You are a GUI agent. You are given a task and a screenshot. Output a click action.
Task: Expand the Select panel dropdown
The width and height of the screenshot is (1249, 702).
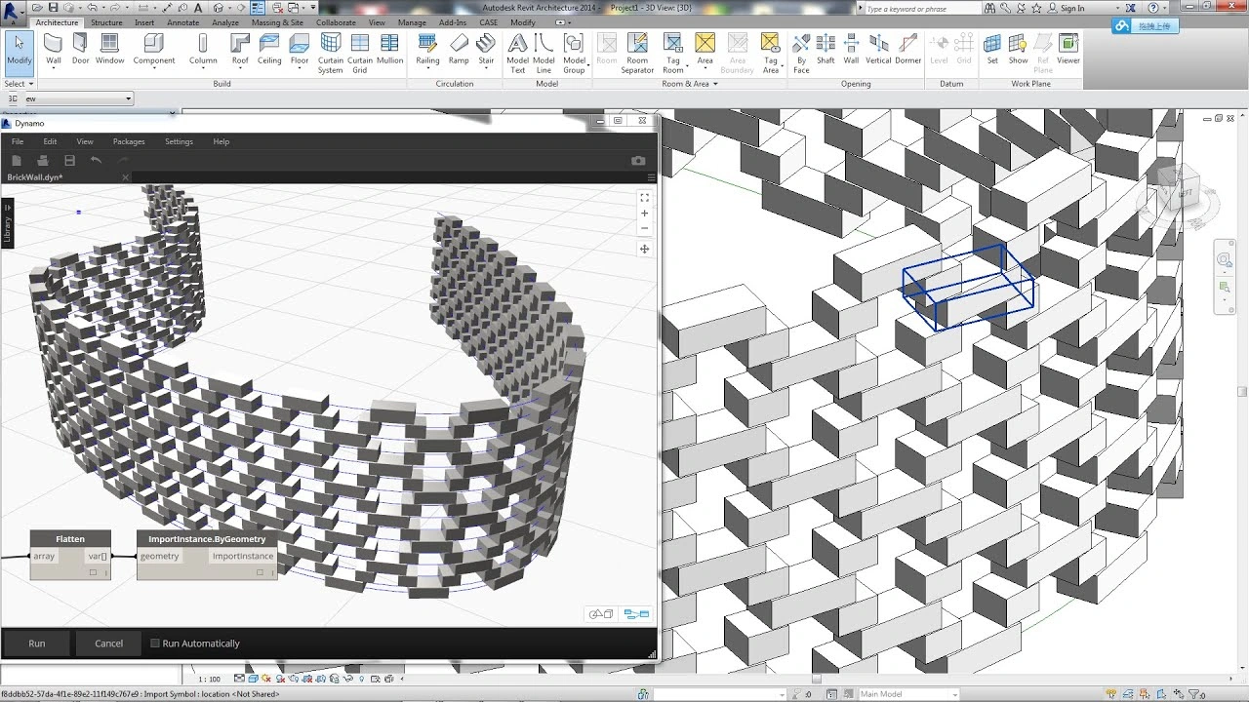point(20,84)
